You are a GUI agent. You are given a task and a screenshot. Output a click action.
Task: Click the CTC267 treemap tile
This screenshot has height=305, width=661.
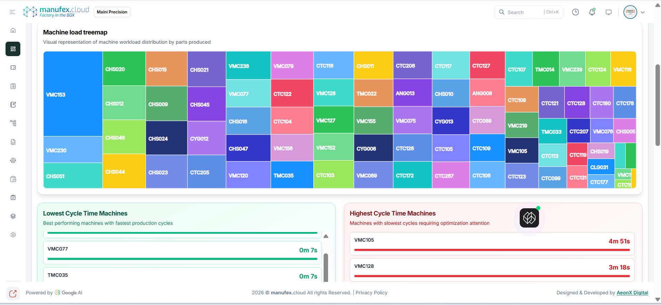coord(451,175)
